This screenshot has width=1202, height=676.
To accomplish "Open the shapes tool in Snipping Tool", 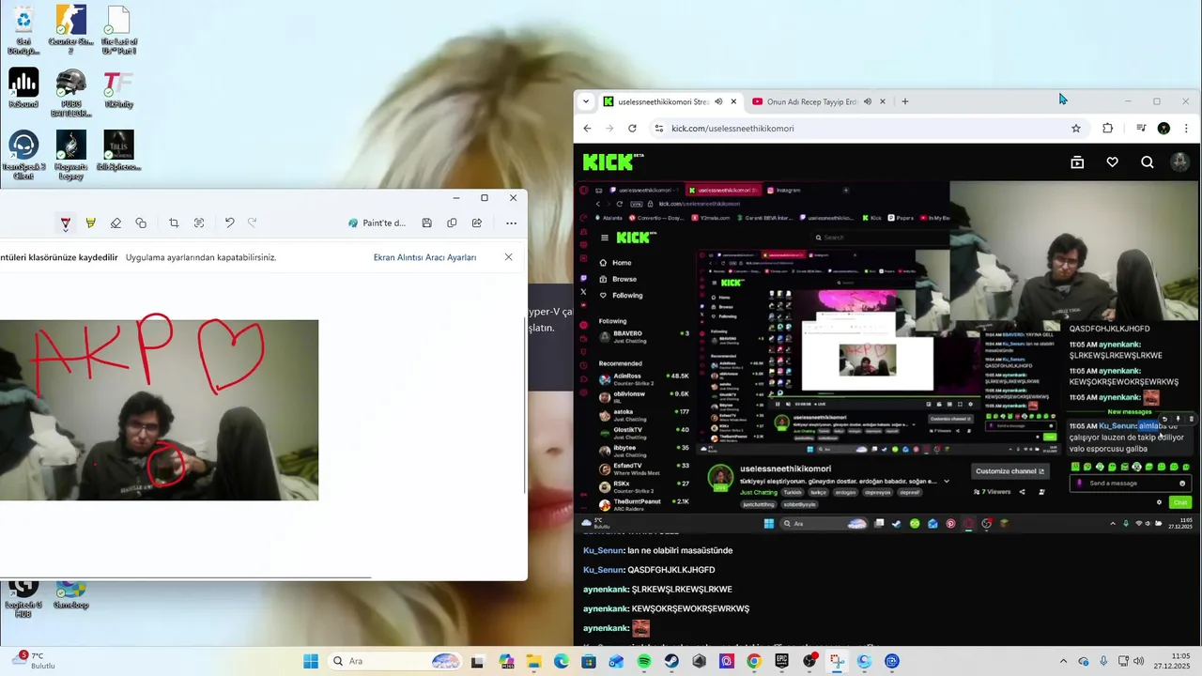I will (x=141, y=223).
